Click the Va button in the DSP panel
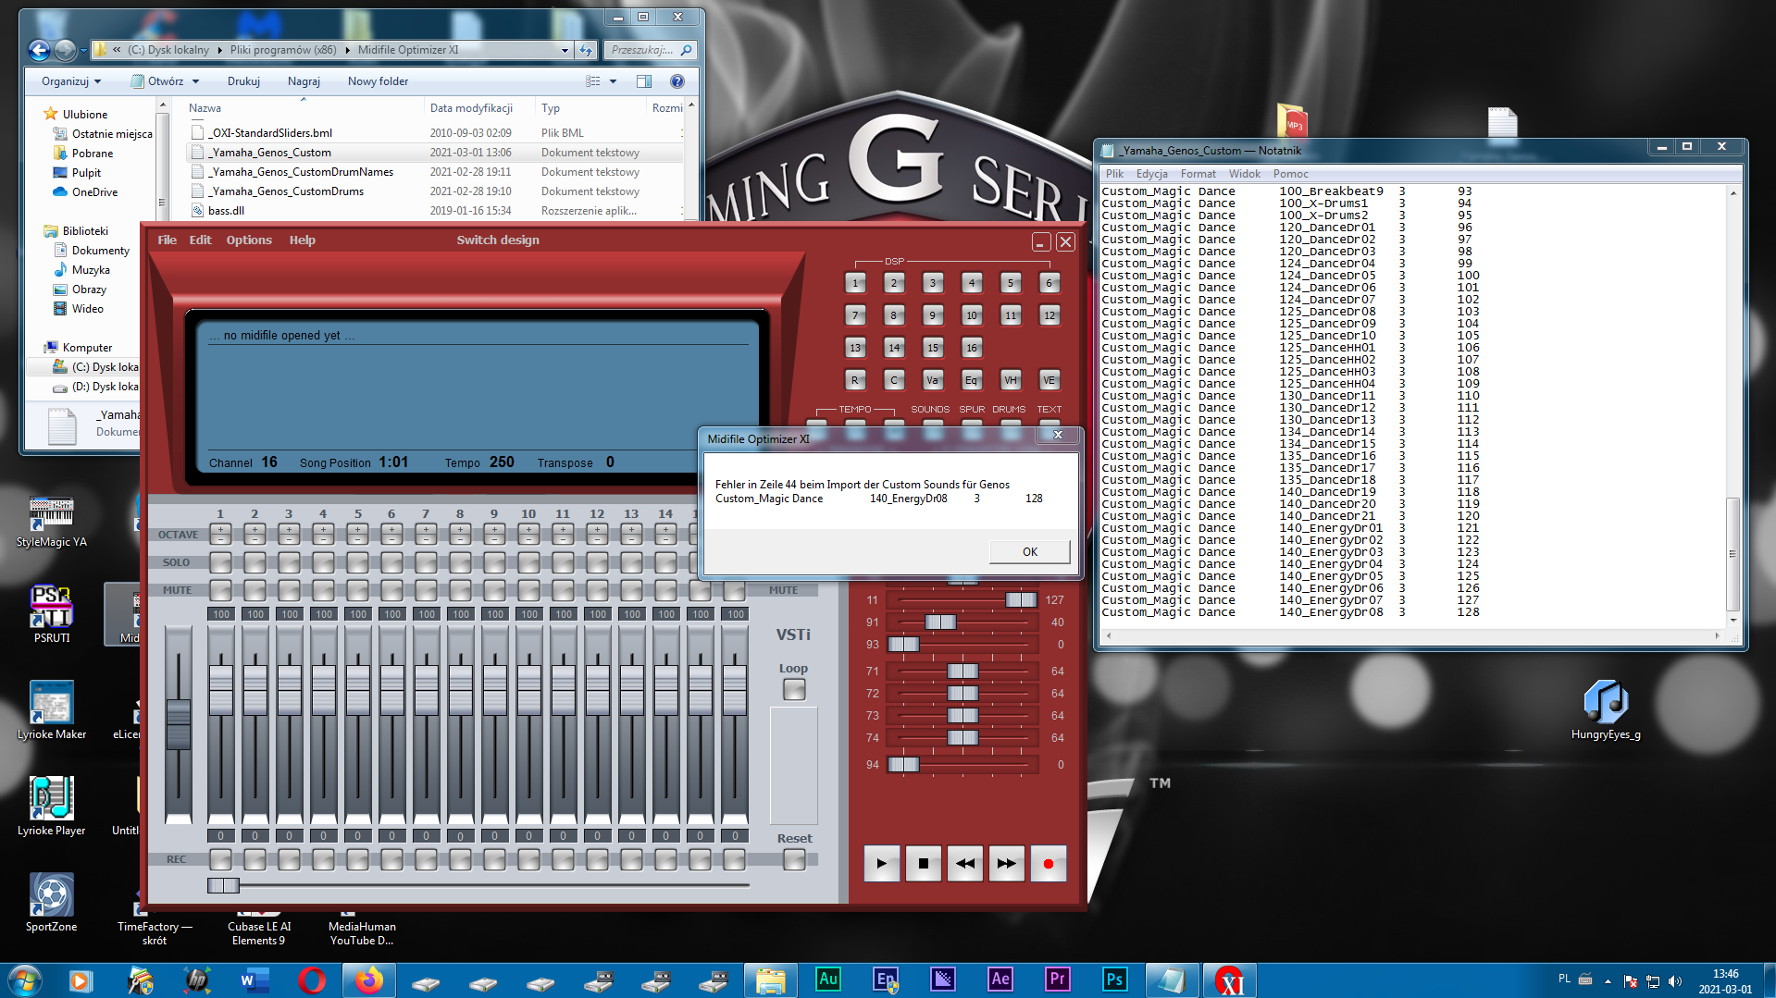The height and width of the screenshot is (998, 1776). click(933, 380)
